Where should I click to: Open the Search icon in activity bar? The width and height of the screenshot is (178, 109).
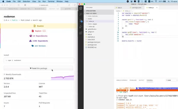[81, 14]
